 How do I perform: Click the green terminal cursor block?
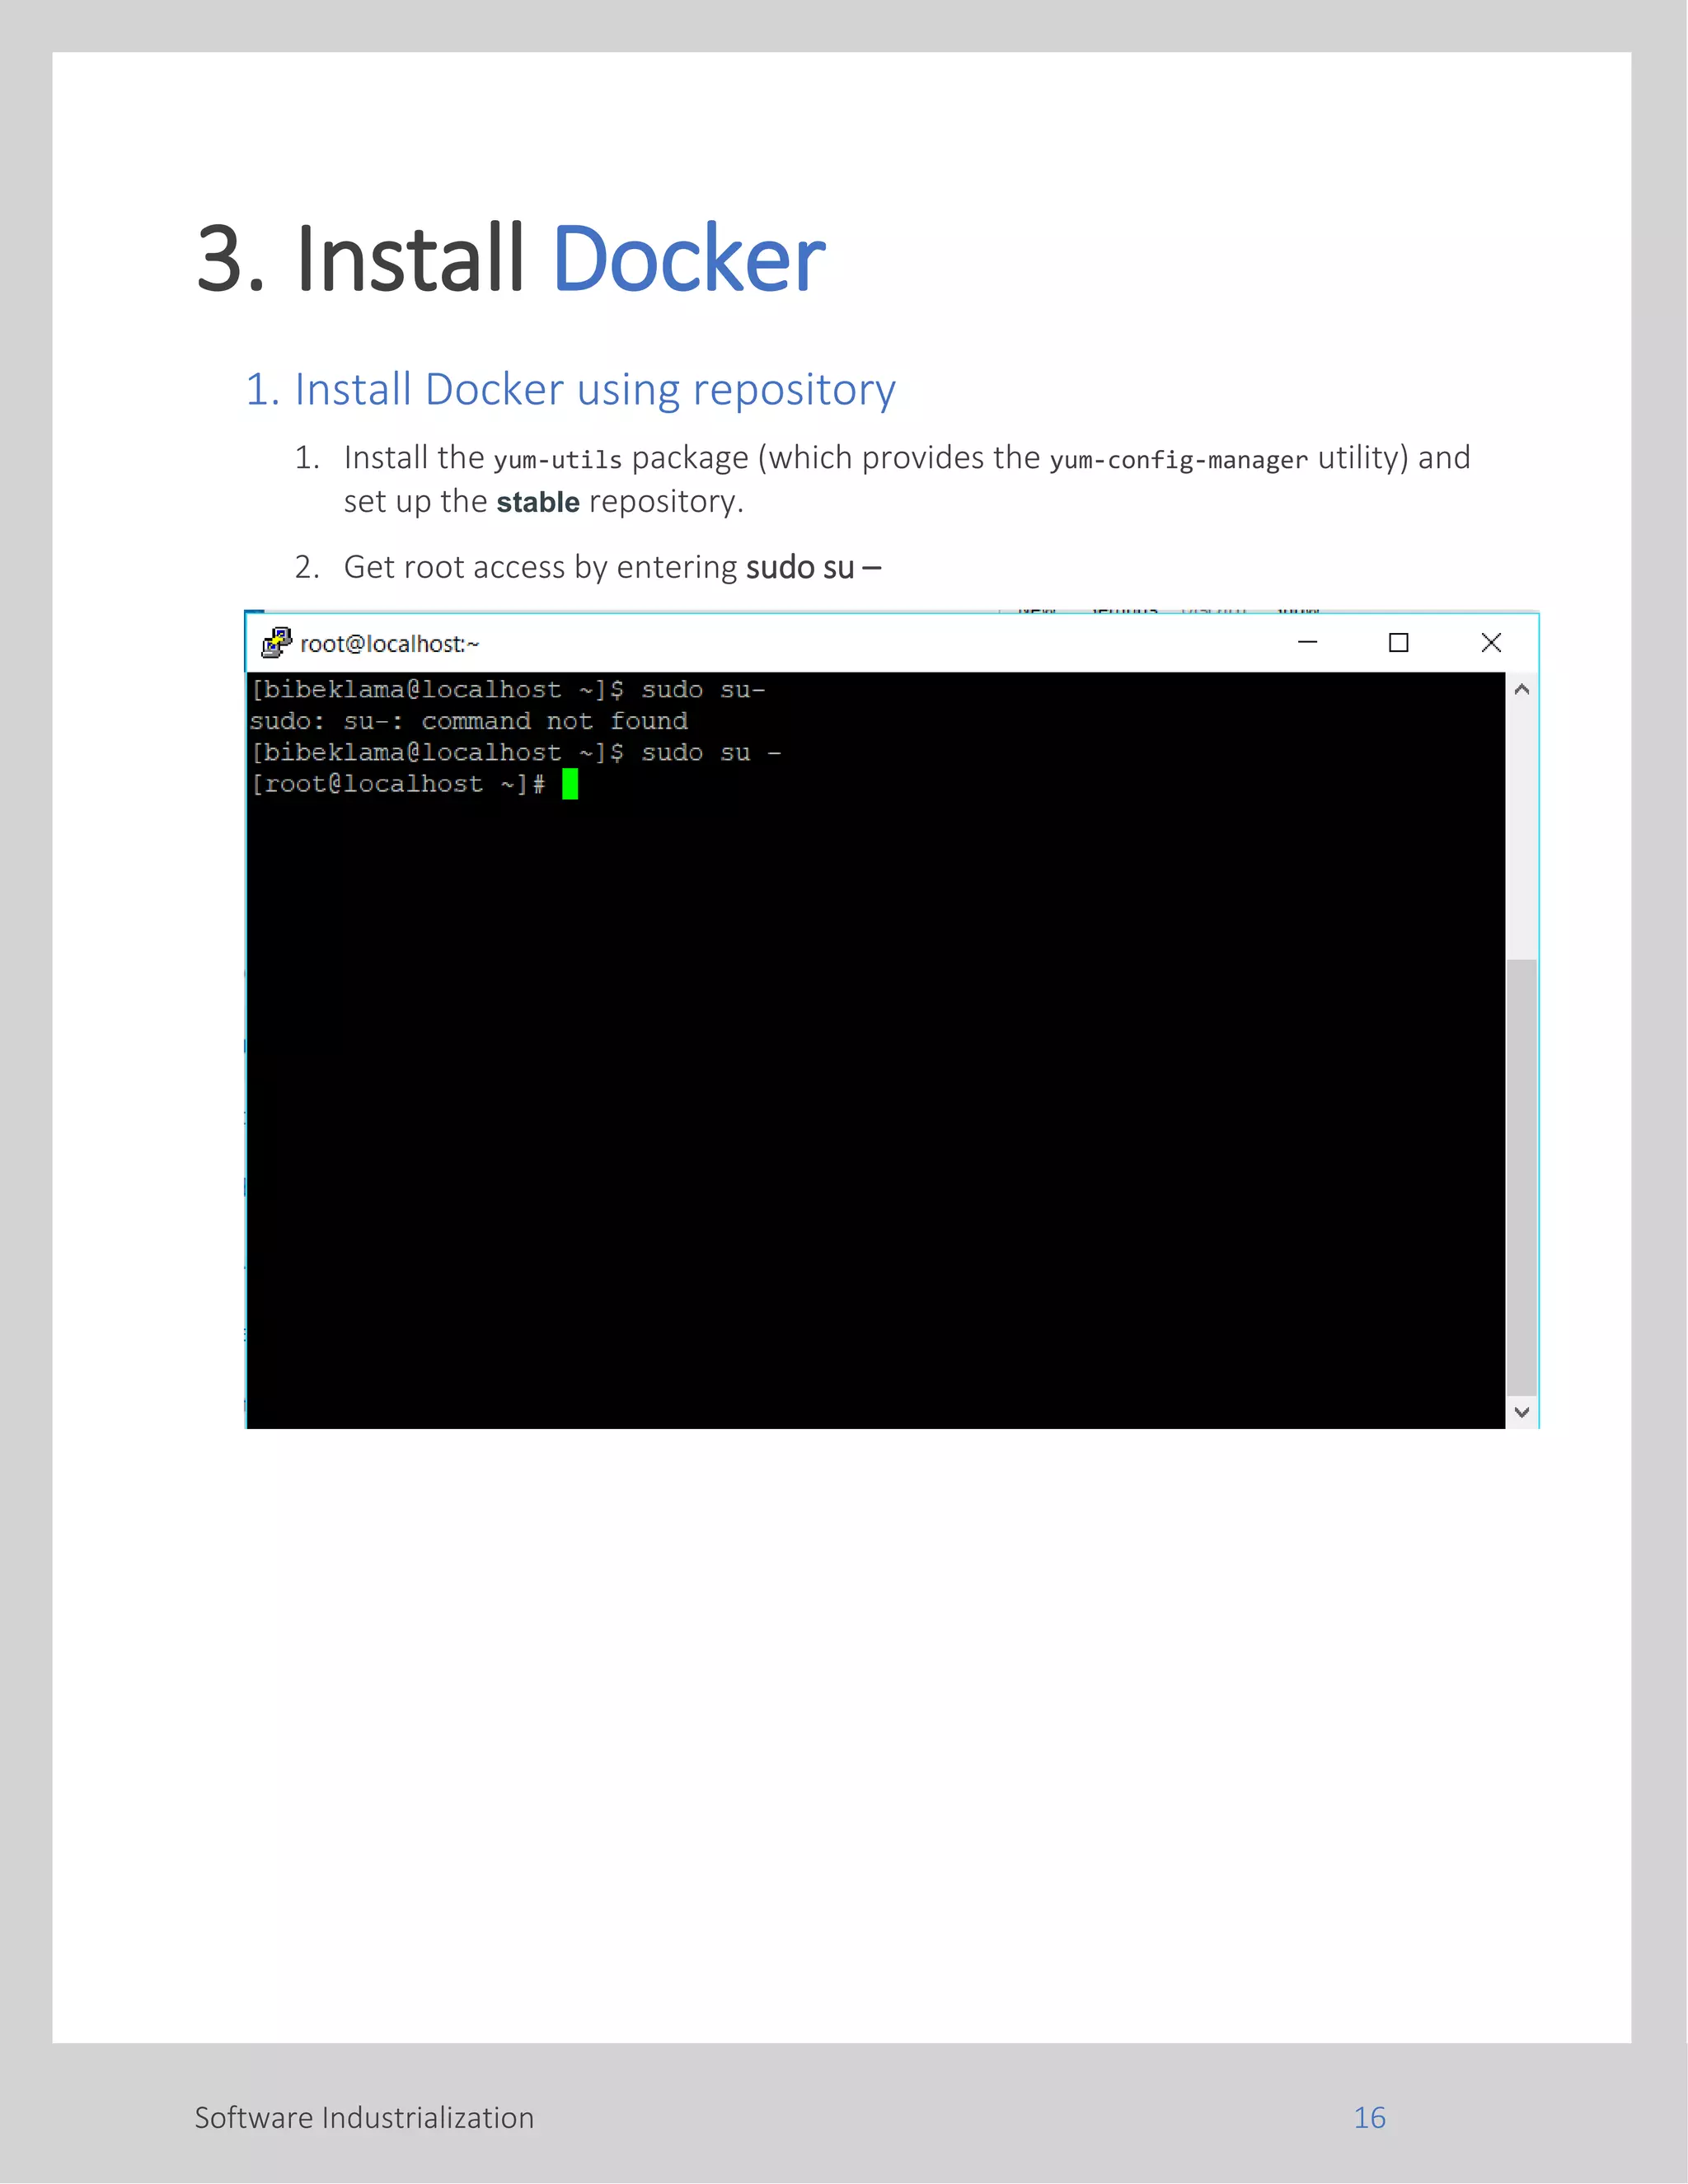[x=570, y=784]
